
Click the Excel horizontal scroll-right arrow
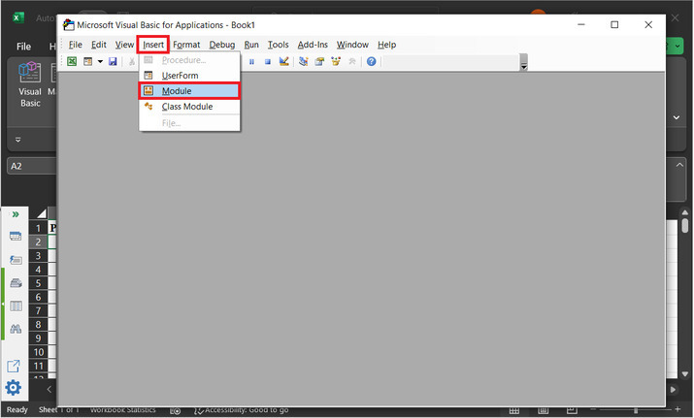[673, 390]
